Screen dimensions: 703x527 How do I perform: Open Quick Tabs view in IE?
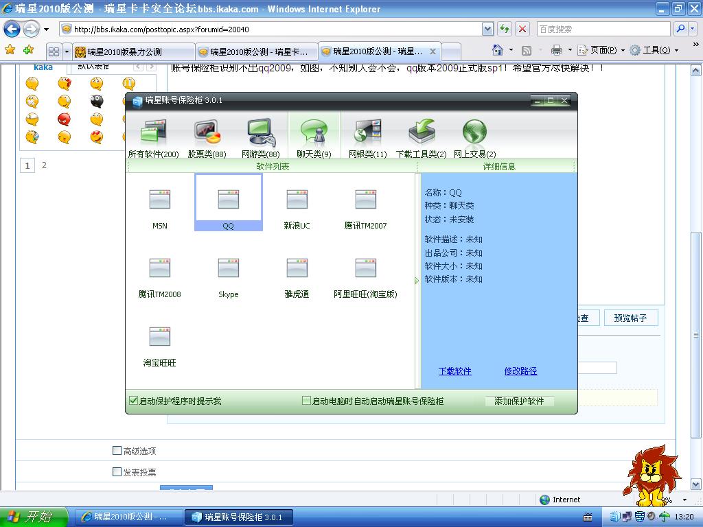[x=54, y=51]
